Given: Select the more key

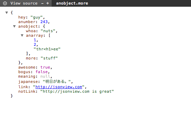Looking at the screenshot, I should point(31,58).
